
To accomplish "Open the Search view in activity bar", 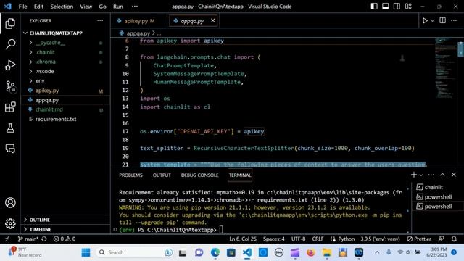I will click(10, 44).
